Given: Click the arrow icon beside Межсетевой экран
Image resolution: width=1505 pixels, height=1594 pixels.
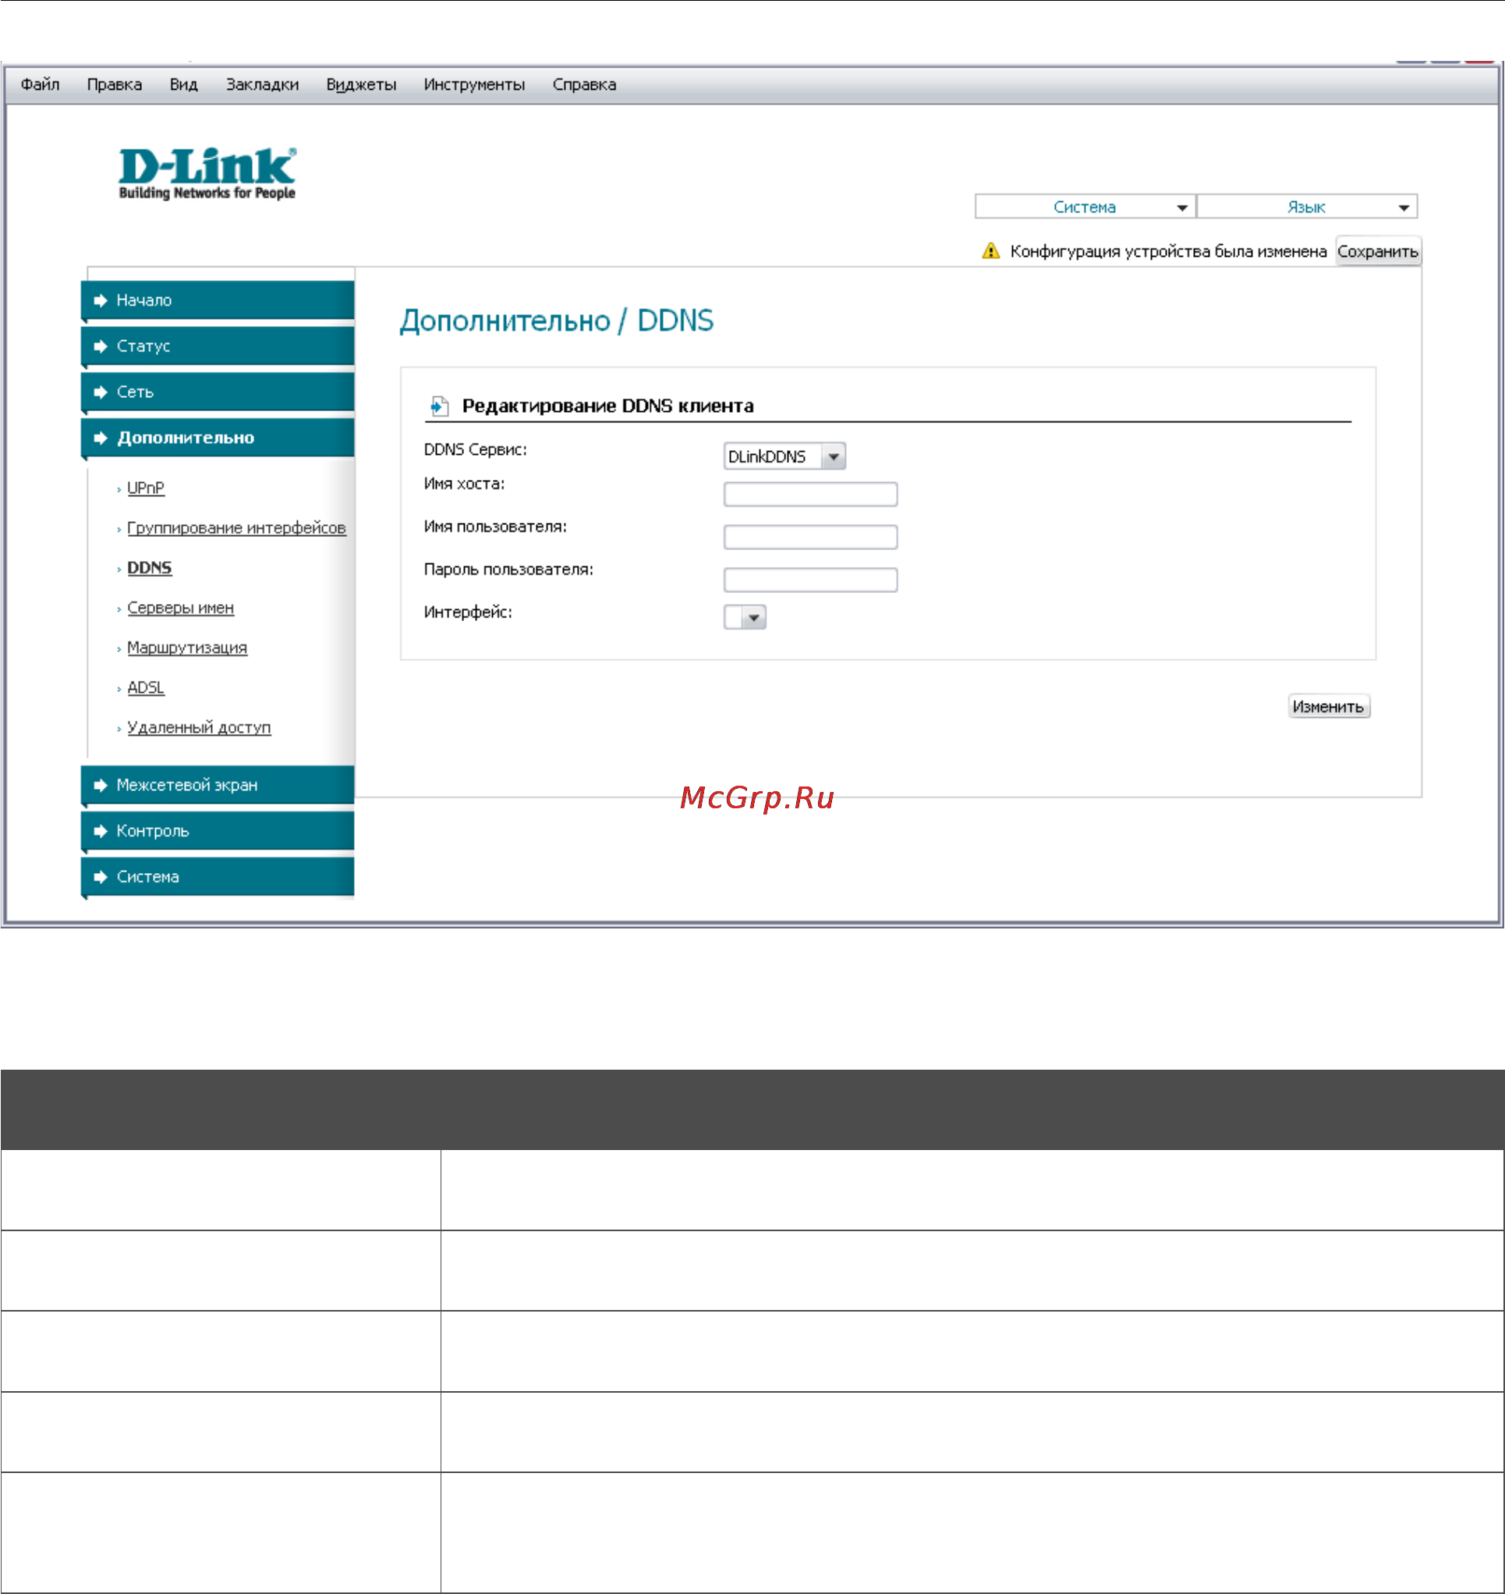Looking at the screenshot, I should [x=101, y=785].
